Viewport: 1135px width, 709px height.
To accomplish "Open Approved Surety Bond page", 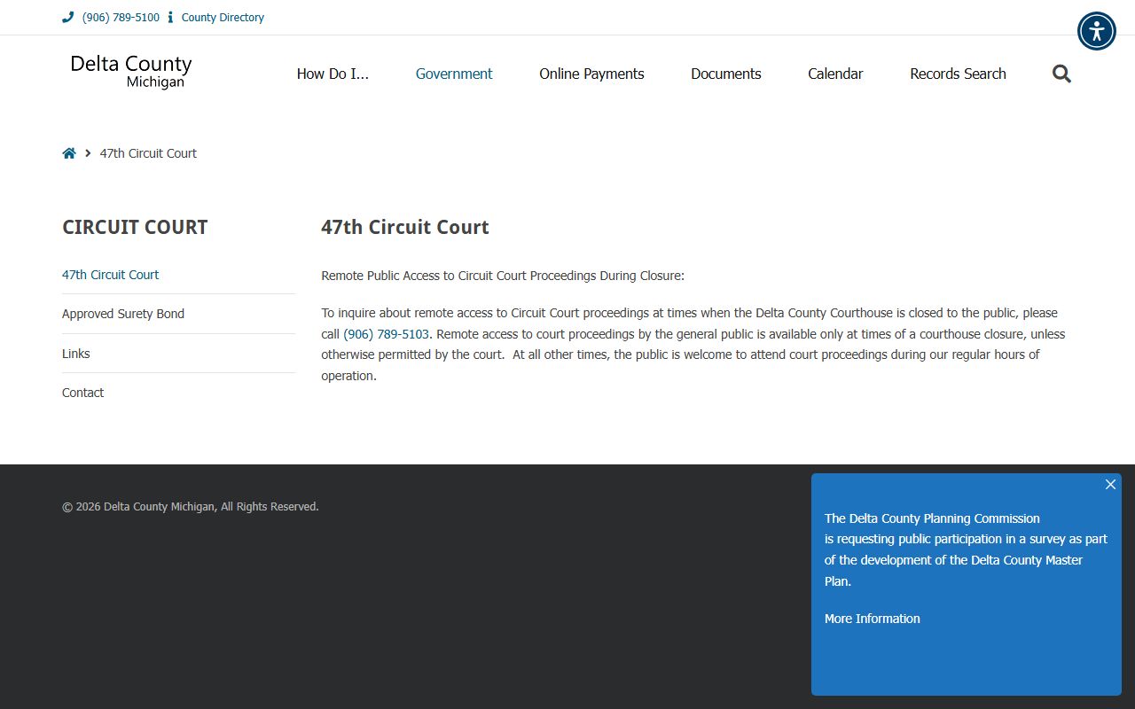I will point(123,314).
